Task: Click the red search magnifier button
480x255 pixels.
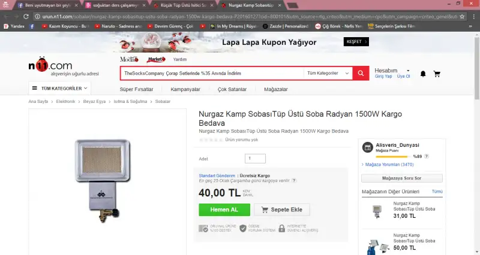Action: (361, 73)
